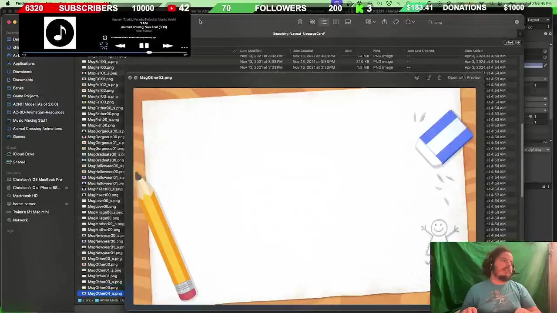The height and width of the screenshot is (313, 557).
Task: Sort by Date Modified column
Action: tap(251, 51)
